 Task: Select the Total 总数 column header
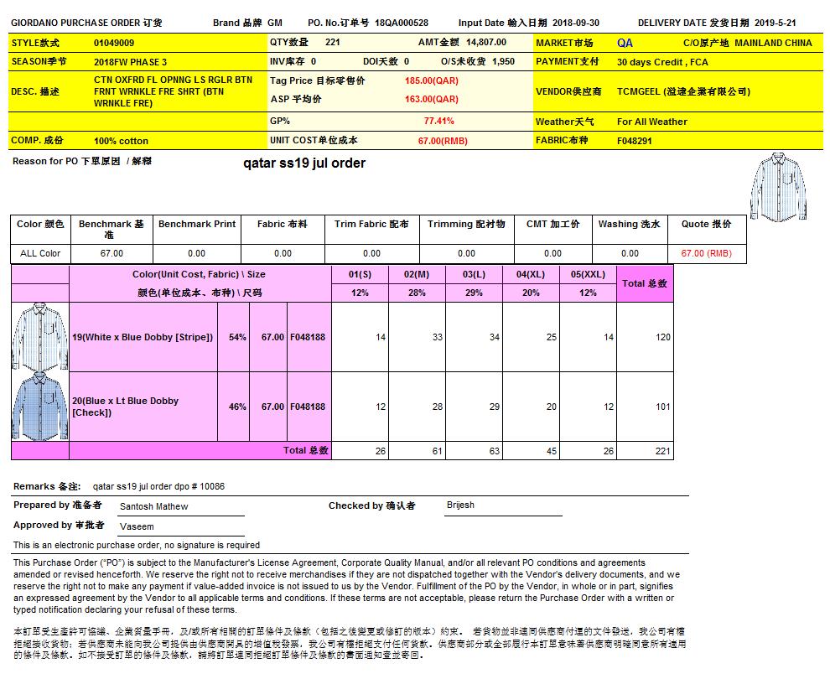pyautogui.click(x=645, y=284)
